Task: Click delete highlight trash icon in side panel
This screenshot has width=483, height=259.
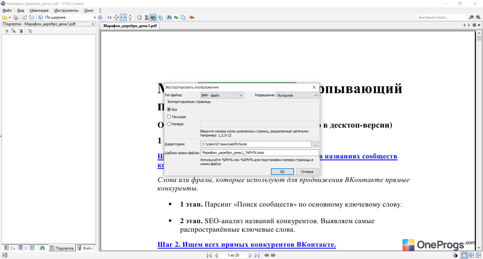Action: [x=21, y=31]
